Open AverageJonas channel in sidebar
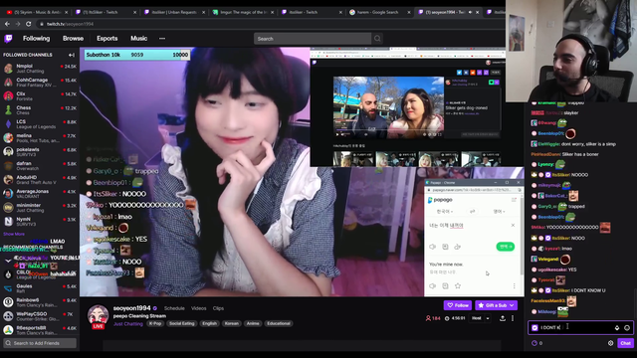The width and height of the screenshot is (637, 358). pyautogui.click(x=40, y=194)
